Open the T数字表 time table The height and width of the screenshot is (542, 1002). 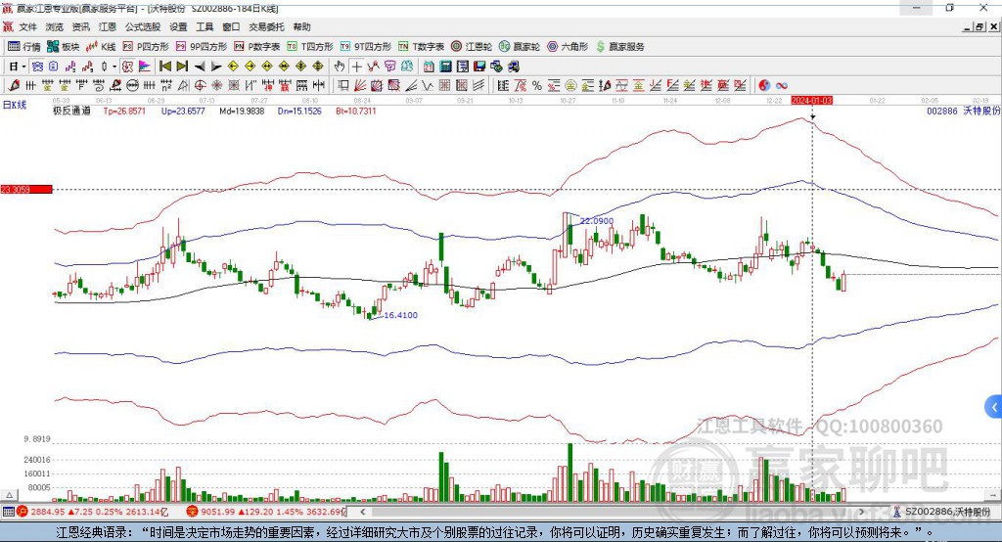pyautogui.click(x=421, y=47)
